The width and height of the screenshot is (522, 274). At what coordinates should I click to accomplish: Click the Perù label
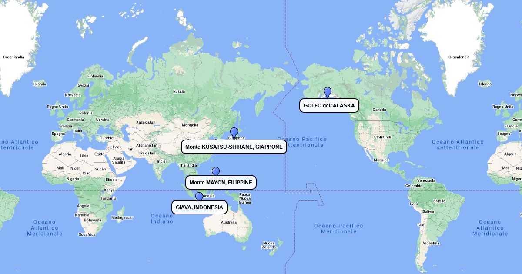tap(414, 204)
